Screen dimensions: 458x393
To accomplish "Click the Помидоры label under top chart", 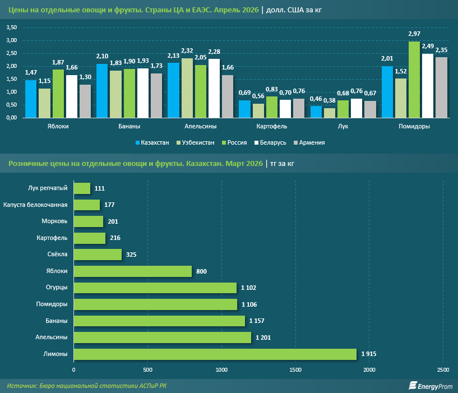I will click(x=414, y=127).
